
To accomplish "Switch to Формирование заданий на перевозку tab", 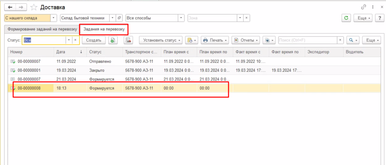I will (x=41, y=29).
